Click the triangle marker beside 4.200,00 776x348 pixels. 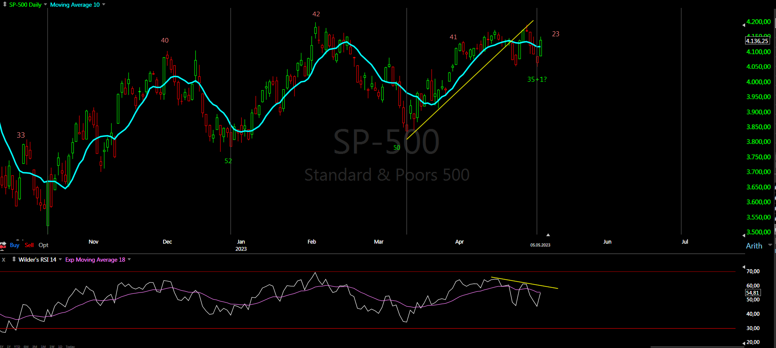tap(744, 25)
